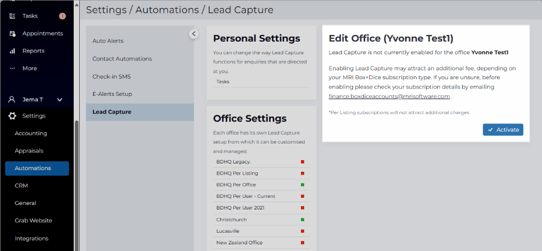Click the sidebar vertical scrollbar

77,186
